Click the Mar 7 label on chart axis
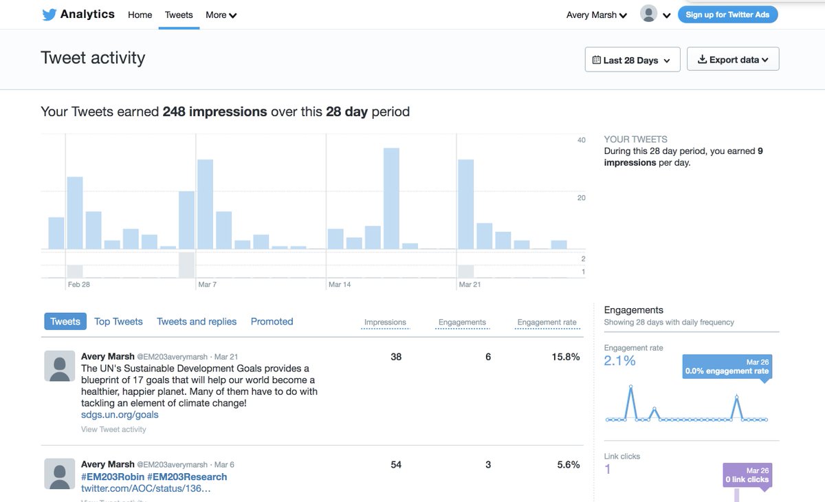Viewport: 825px width, 502px height. [x=208, y=284]
